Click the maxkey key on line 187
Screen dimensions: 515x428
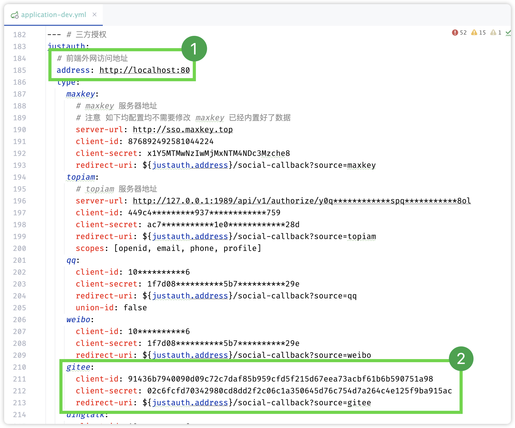[81, 94]
